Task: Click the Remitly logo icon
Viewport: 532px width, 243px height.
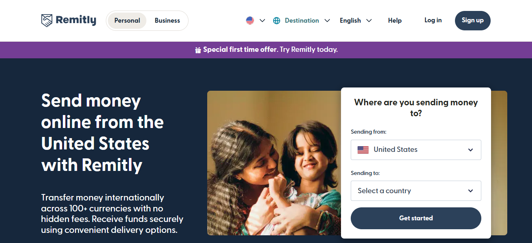Action: (x=47, y=21)
